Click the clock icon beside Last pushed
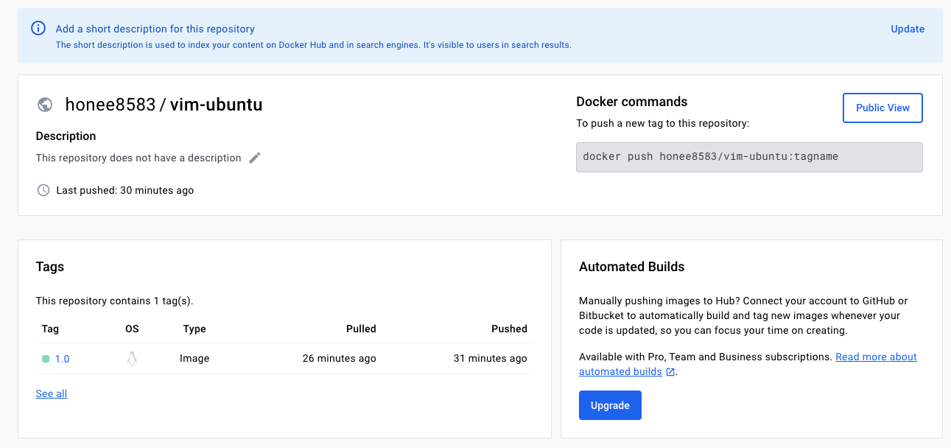 point(43,190)
